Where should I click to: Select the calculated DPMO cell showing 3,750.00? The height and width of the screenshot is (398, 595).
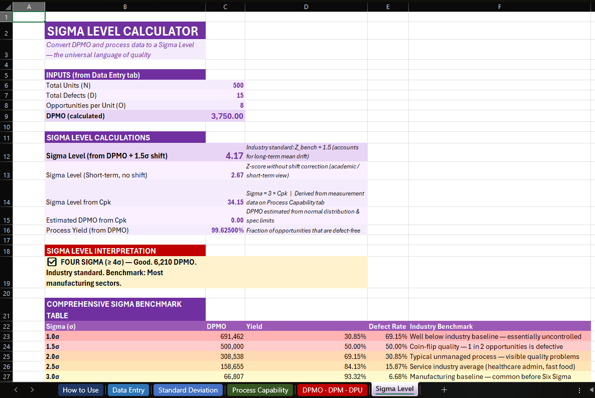coord(225,116)
